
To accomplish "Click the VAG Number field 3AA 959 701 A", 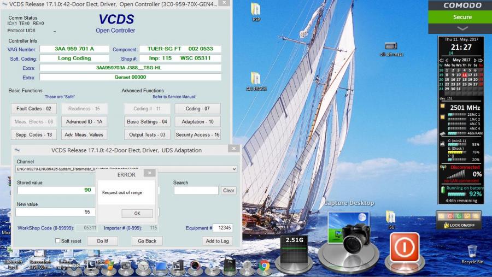I will pyautogui.click(x=74, y=49).
